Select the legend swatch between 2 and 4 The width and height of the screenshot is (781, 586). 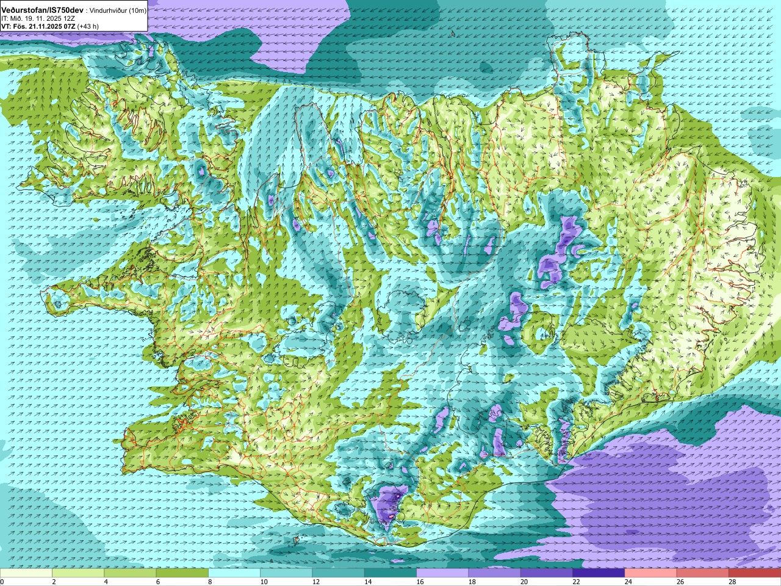click(78, 573)
